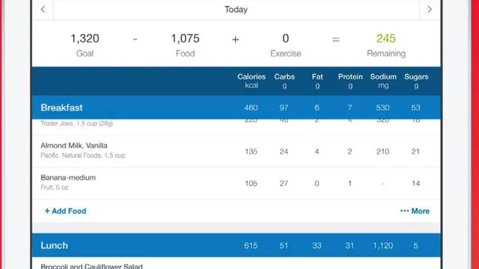Go to next day with right arrow
The width and height of the screenshot is (479, 269).
click(x=430, y=10)
